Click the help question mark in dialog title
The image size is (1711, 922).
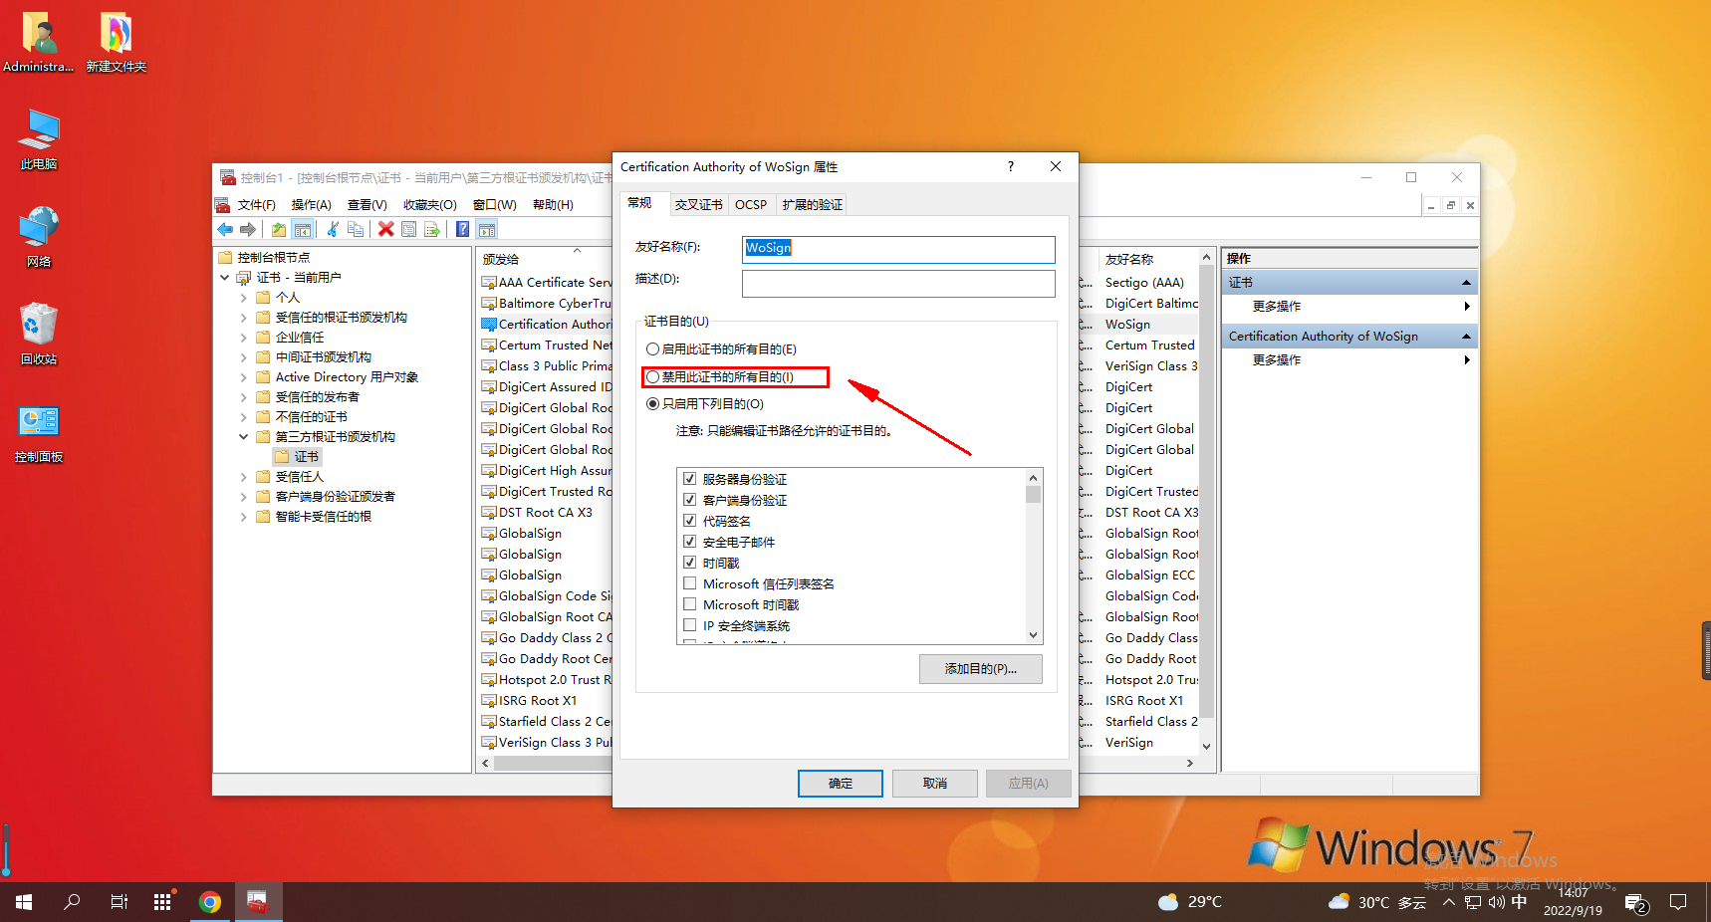[1011, 166]
